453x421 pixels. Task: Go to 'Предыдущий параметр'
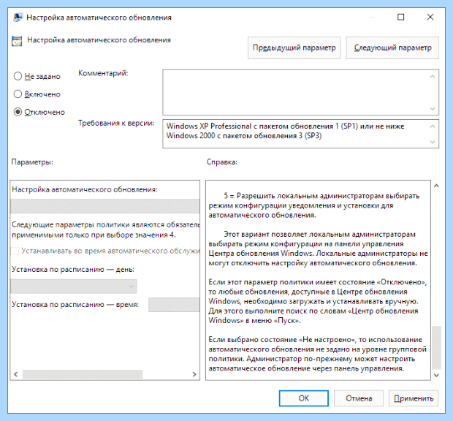294,48
